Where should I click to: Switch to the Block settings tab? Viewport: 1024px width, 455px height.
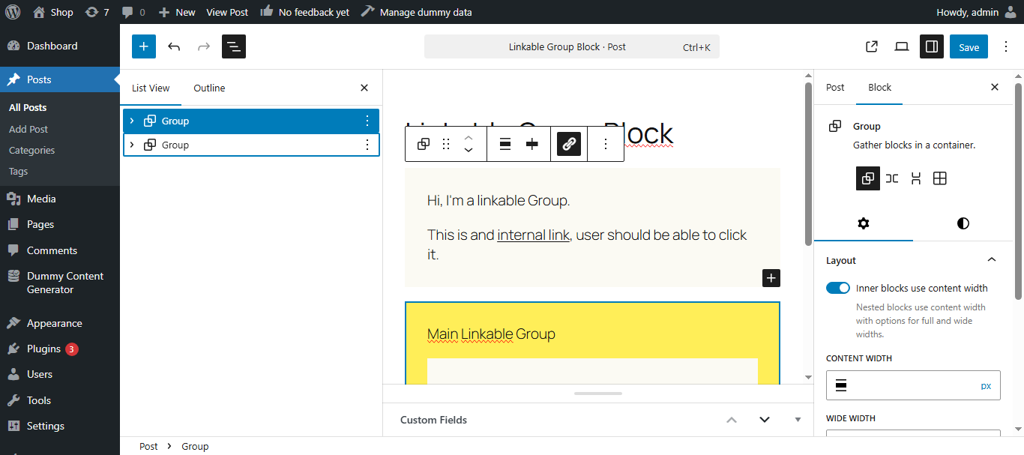point(879,87)
